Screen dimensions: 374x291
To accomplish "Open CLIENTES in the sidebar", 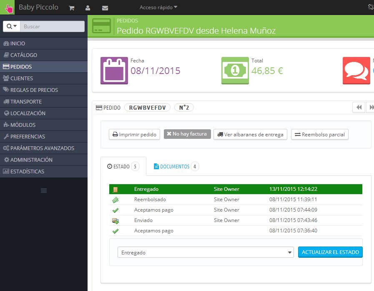I will click(x=44, y=79).
